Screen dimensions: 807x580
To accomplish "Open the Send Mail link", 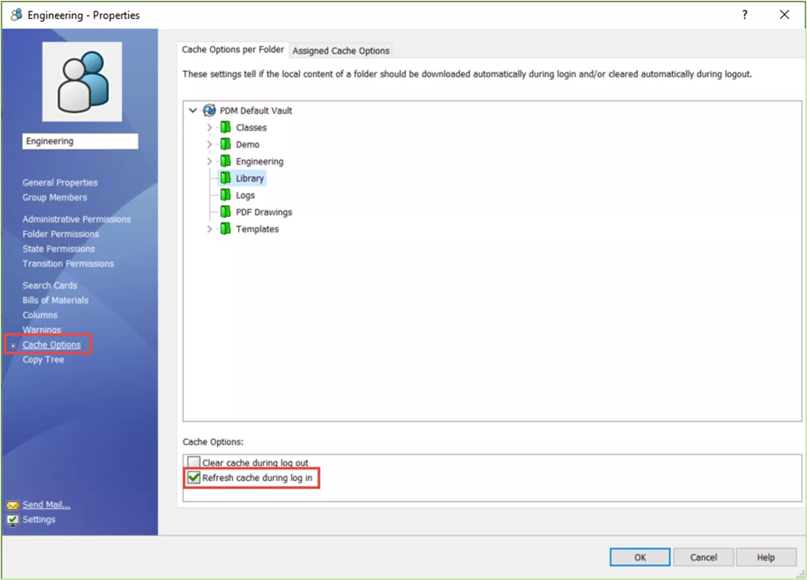I will (46, 504).
